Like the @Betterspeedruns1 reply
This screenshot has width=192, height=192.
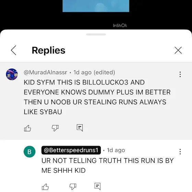45,187
